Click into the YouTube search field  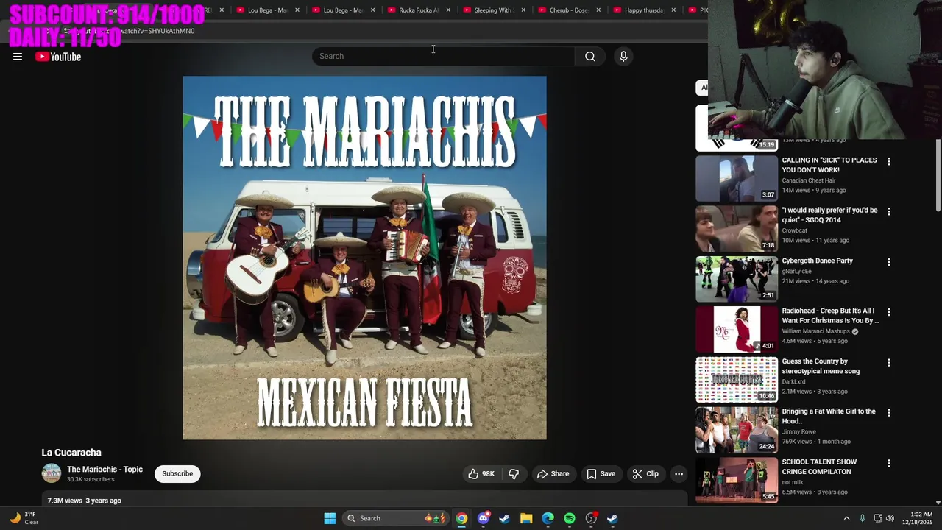point(443,57)
